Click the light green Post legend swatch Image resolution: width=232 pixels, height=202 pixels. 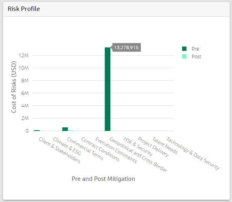[x=184, y=56]
